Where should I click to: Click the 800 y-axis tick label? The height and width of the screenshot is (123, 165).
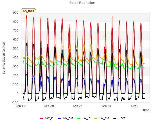(x=16, y=22)
